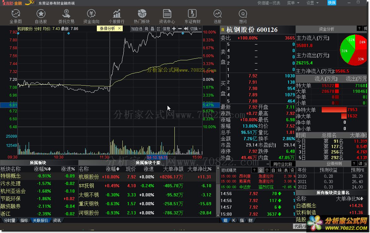Viewport: 370px width, 233px height.
Task: Switch to 分时量 tab
Action: 9,220
